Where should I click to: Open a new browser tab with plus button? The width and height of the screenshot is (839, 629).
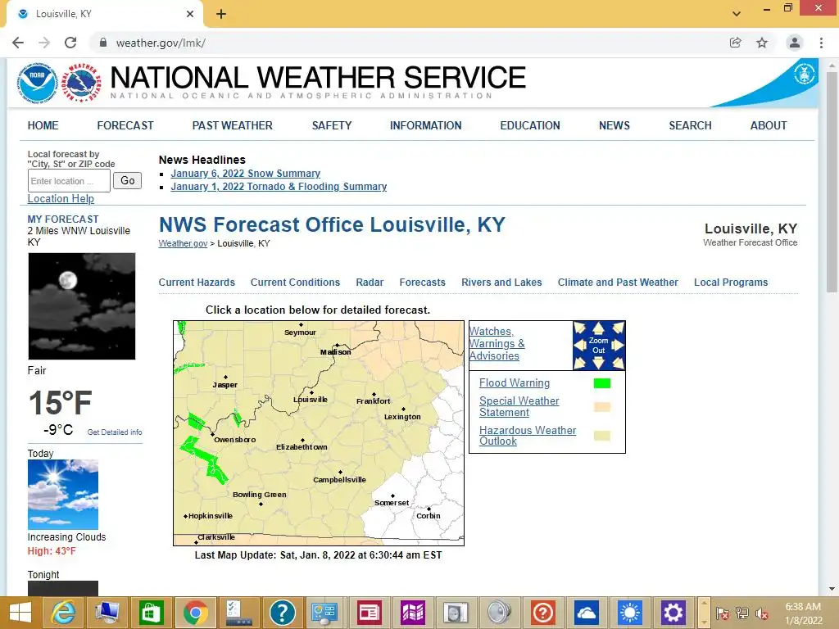tap(221, 14)
